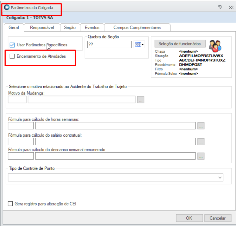
Task: Check Gera registro para alteração de CEI
Action: click(x=10, y=204)
